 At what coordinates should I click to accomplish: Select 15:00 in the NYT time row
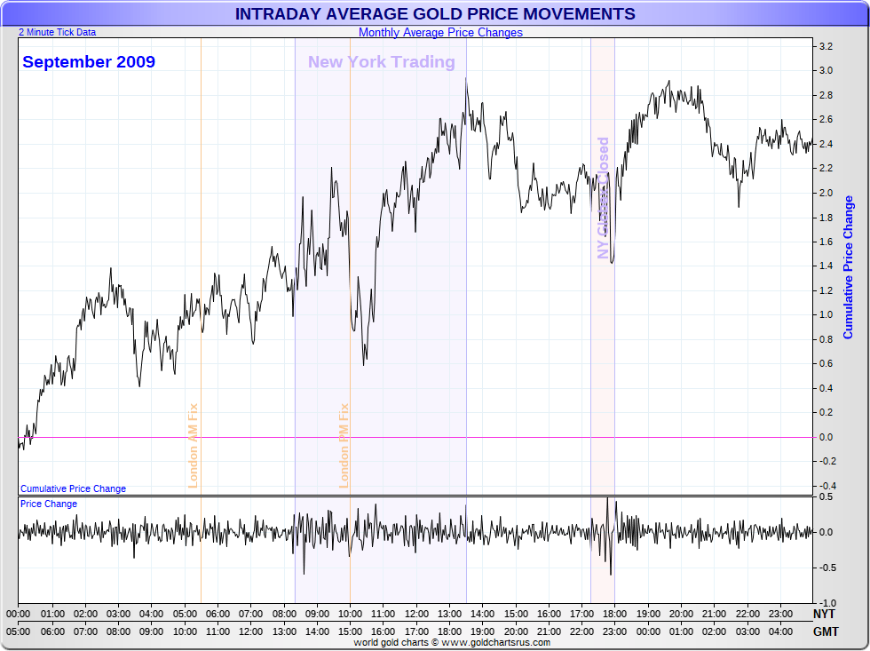point(516,614)
